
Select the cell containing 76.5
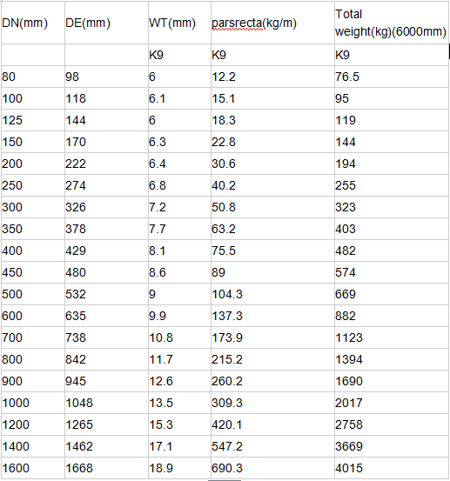392,77
